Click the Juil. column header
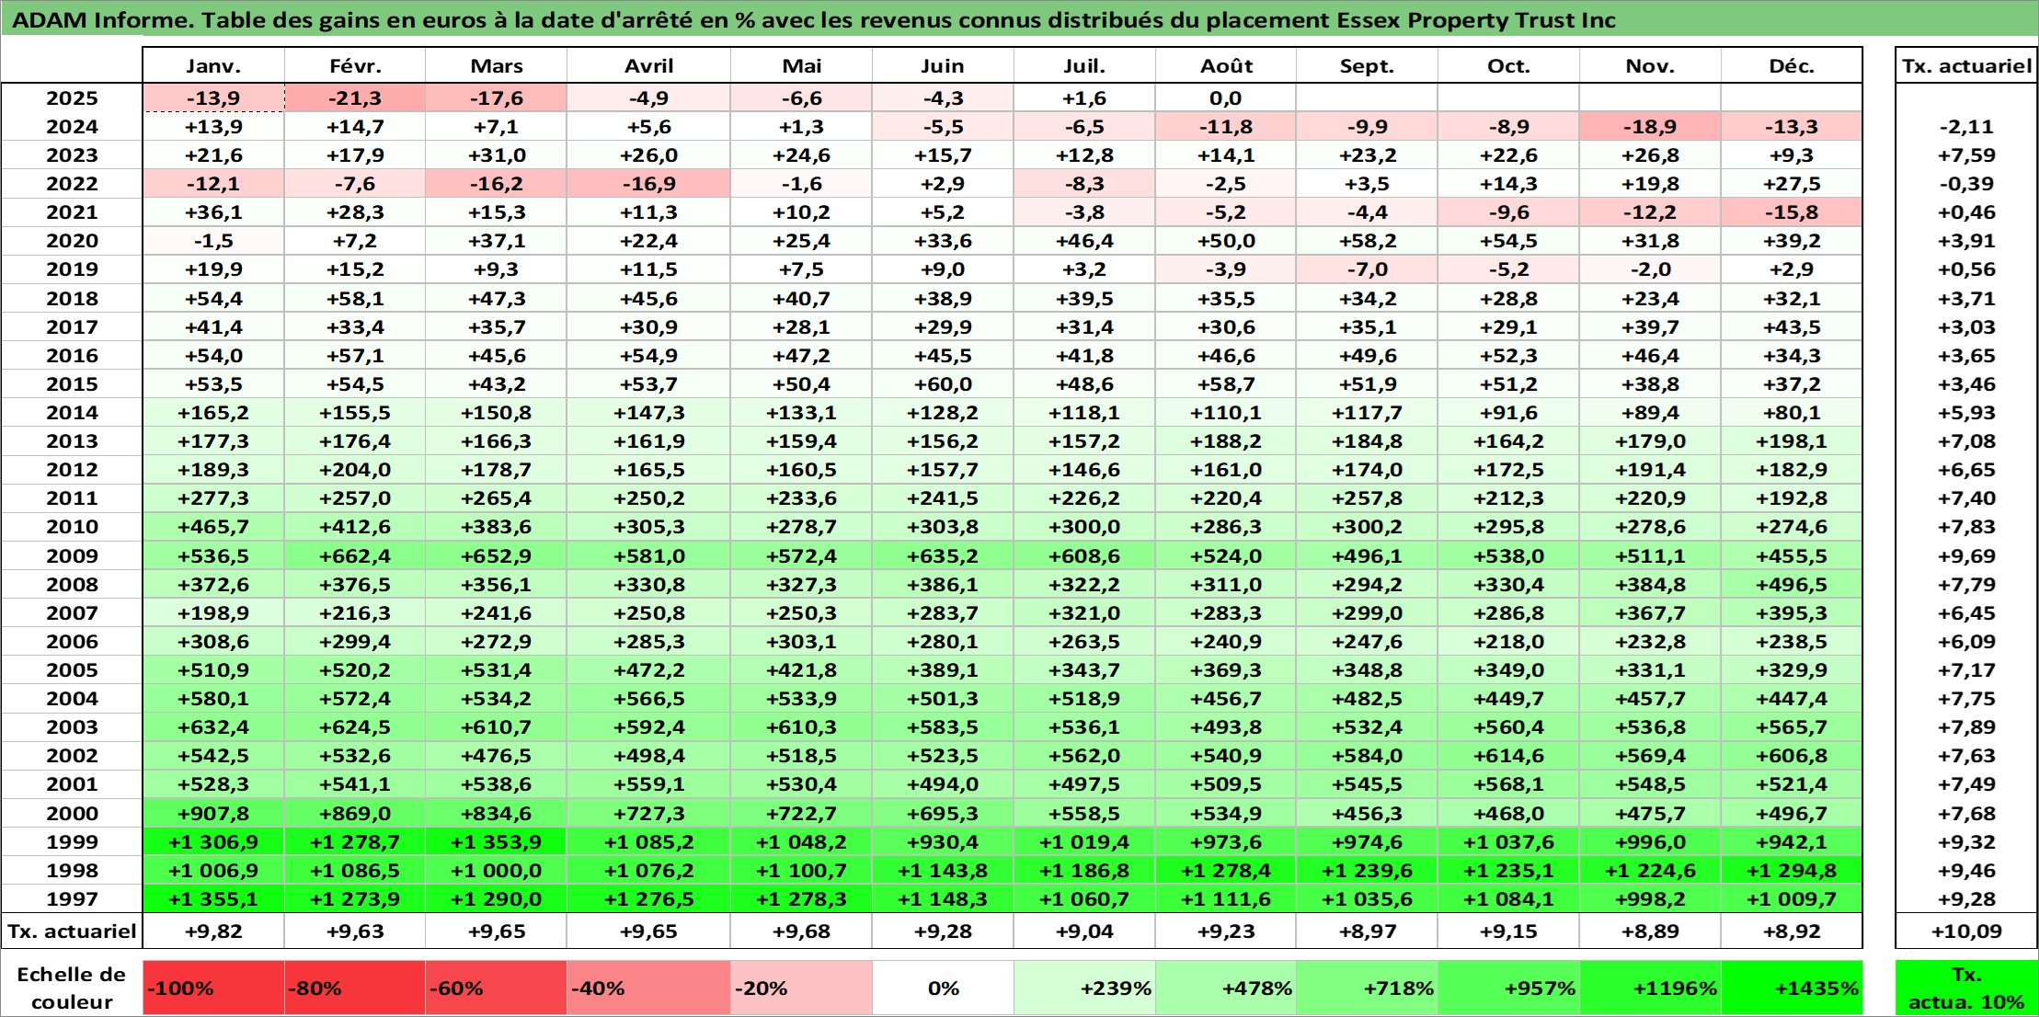2039x1017 pixels. click(x=1084, y=65)
